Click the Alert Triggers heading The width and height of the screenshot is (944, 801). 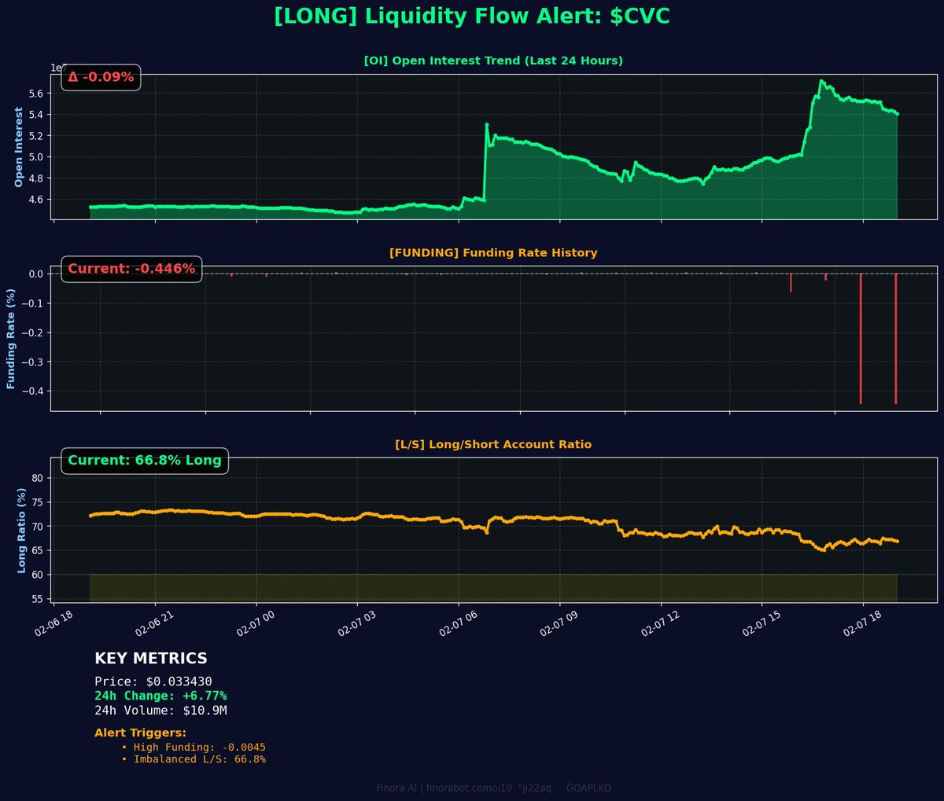point(140,733)
